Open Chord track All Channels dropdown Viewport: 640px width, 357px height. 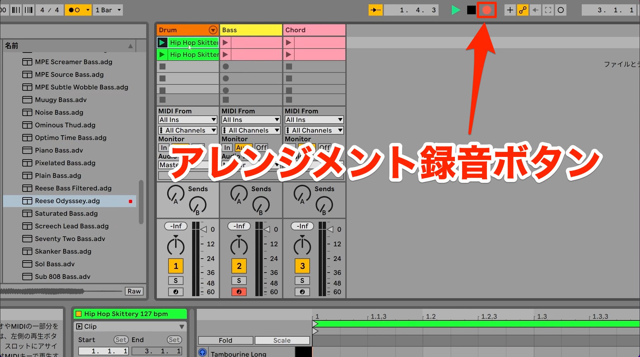coord(314,130)
